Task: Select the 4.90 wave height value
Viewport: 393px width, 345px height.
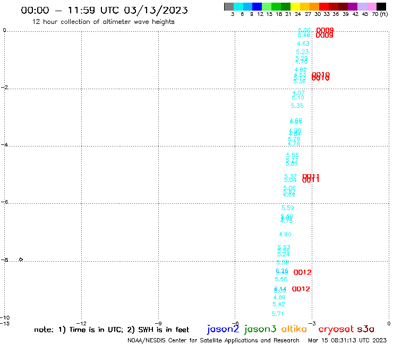Action: [x=285, y=234]
